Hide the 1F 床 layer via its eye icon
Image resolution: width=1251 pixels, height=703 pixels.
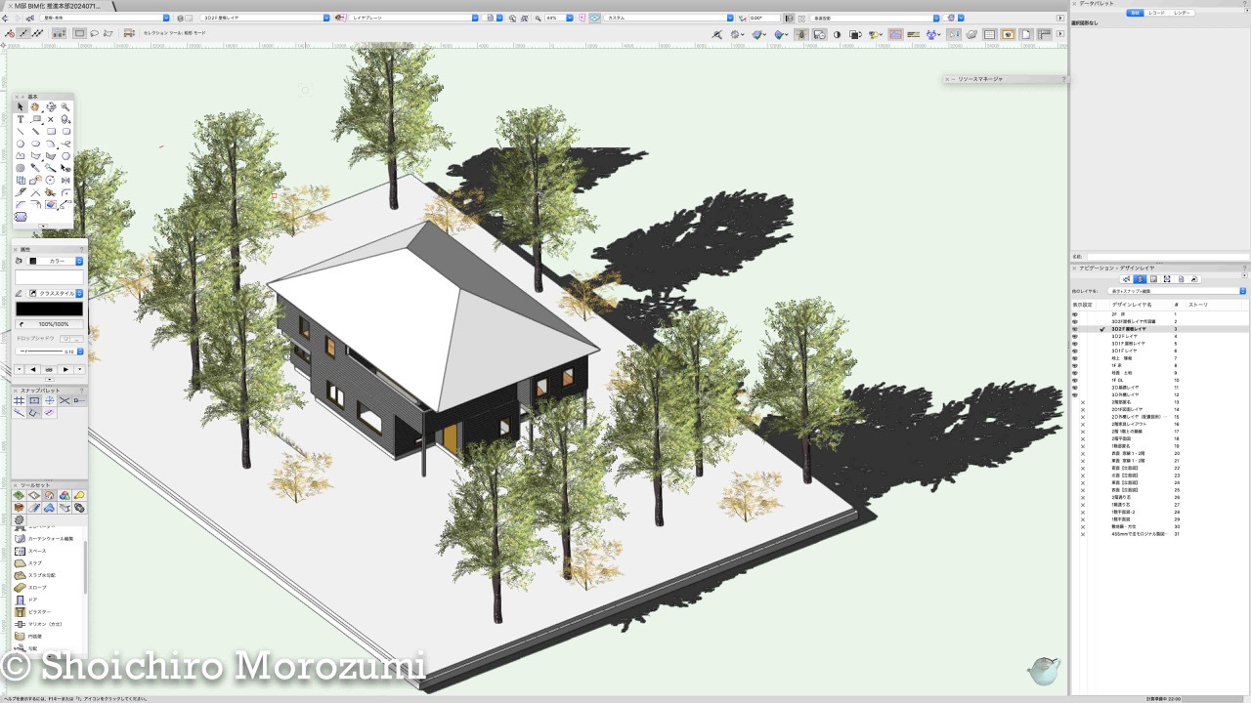point(1075,365)
